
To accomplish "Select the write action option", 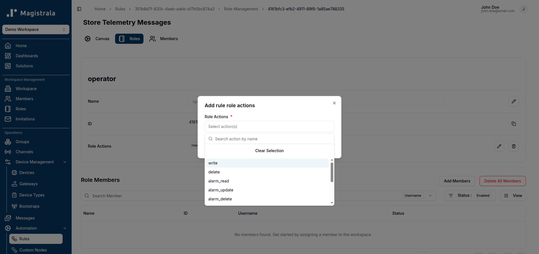I will [267, 163].
